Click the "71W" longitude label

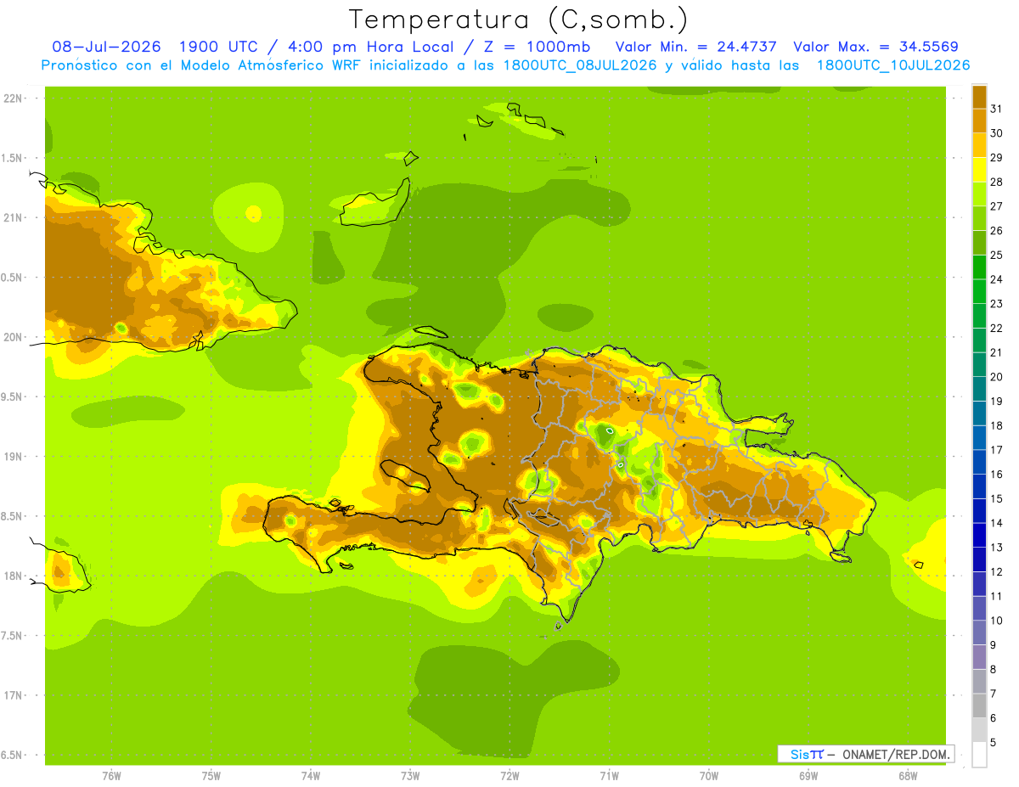click(x=609, y=775)
